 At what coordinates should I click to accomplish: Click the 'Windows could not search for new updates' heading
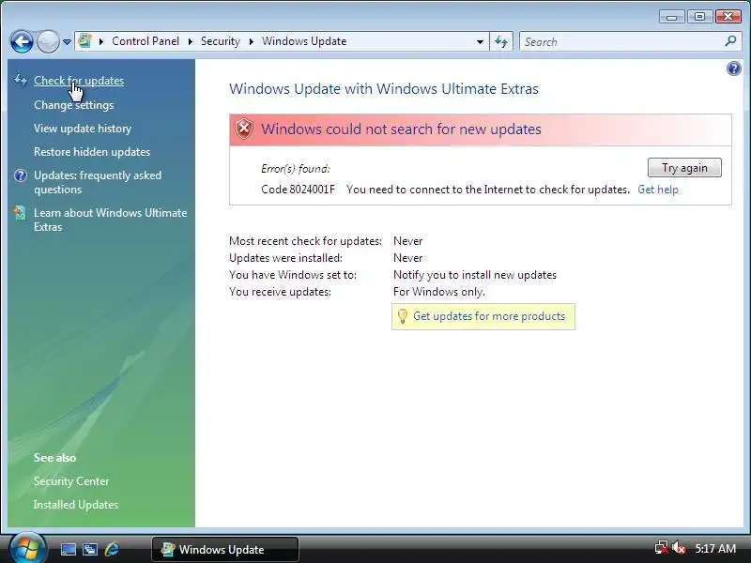(x=401, y=129)
